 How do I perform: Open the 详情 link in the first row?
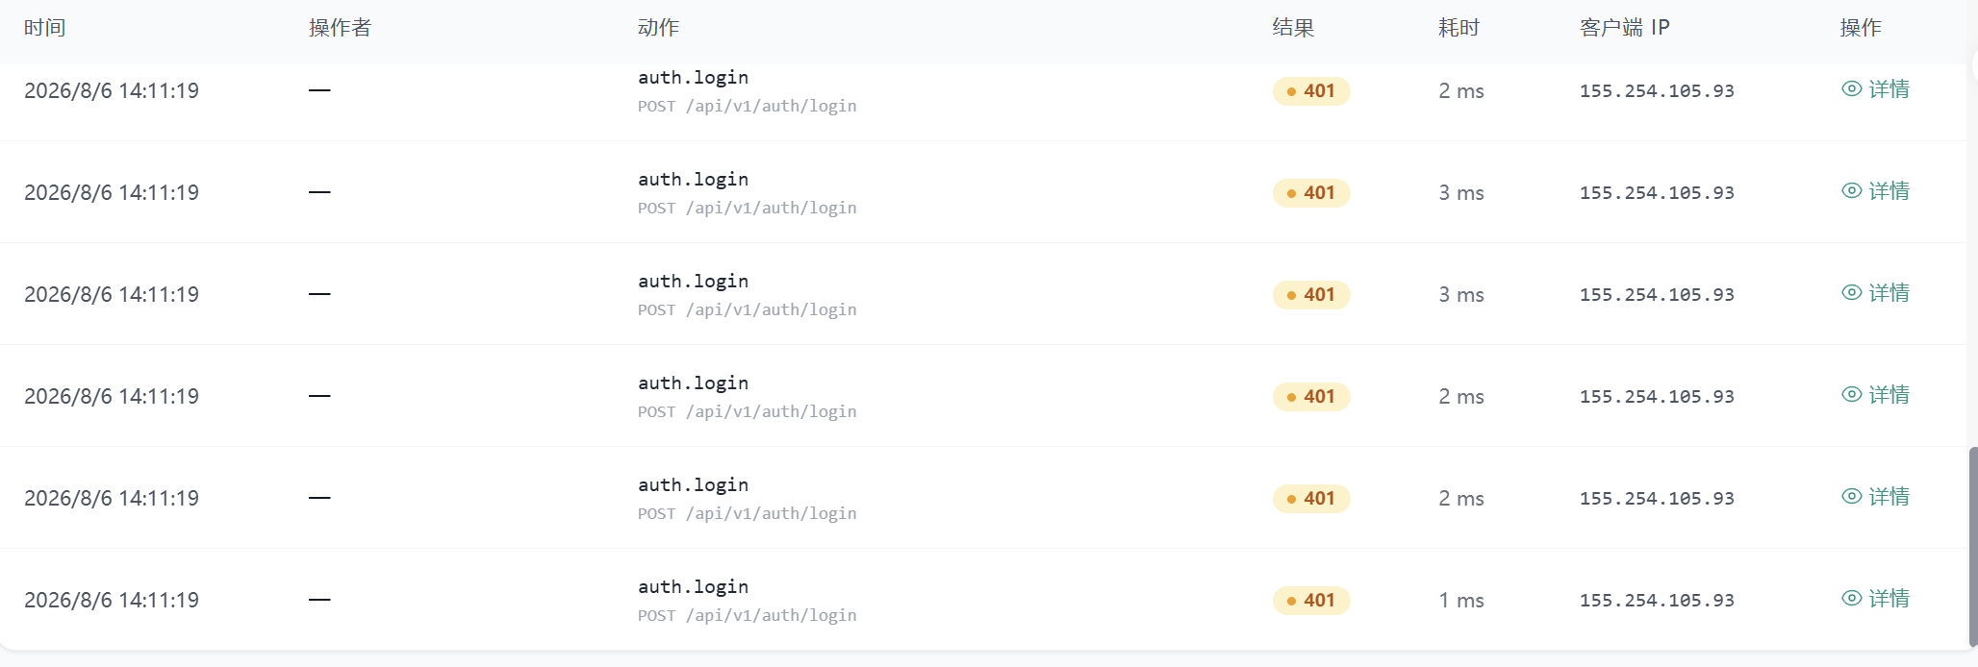coord(1889,88)
